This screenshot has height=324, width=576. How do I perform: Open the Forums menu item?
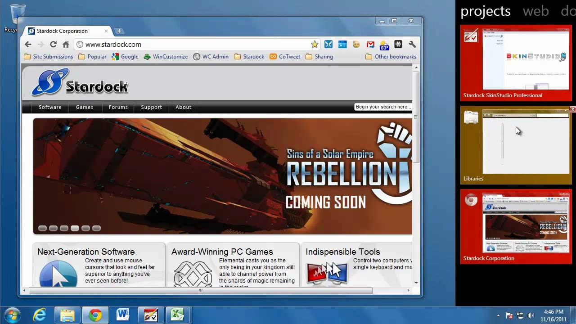pyautogui.click(x=118, y=107)
